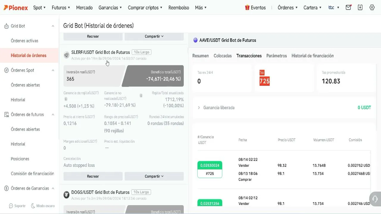Click the highlighted Txs value 725
The height and width of the screenshot is (214, 381).
point(265,81)
